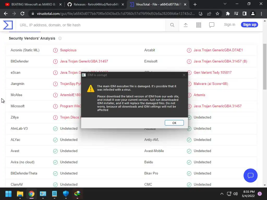267x200 pixels.
Task: Click OK in the IDM is corrupt dialog
Action: click(x=174, y=123)
